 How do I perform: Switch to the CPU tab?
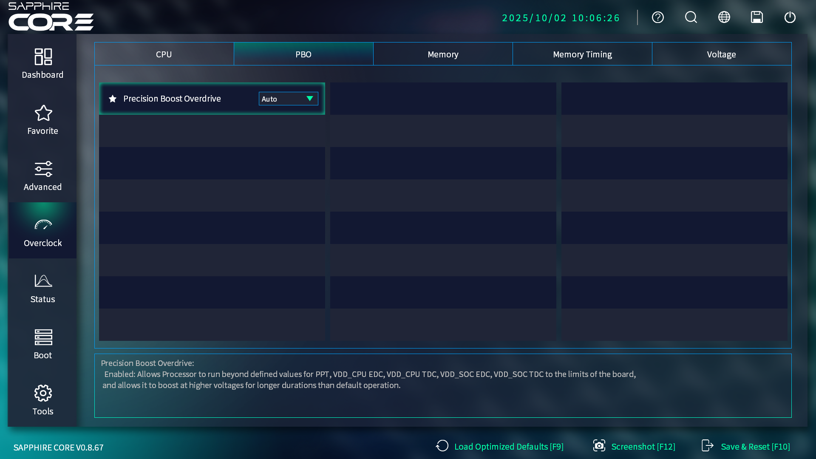coord(164,54)
